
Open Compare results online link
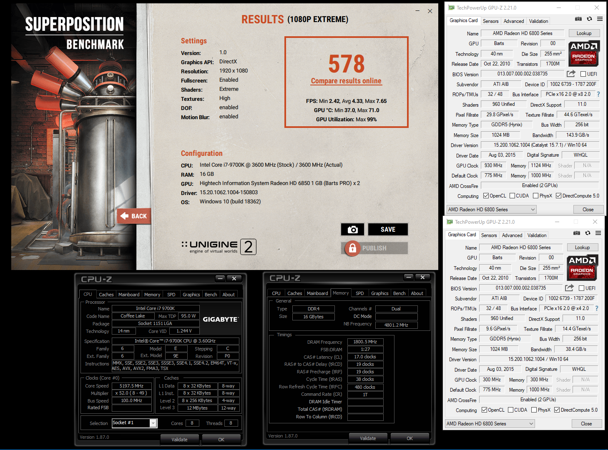coord(346,81)
